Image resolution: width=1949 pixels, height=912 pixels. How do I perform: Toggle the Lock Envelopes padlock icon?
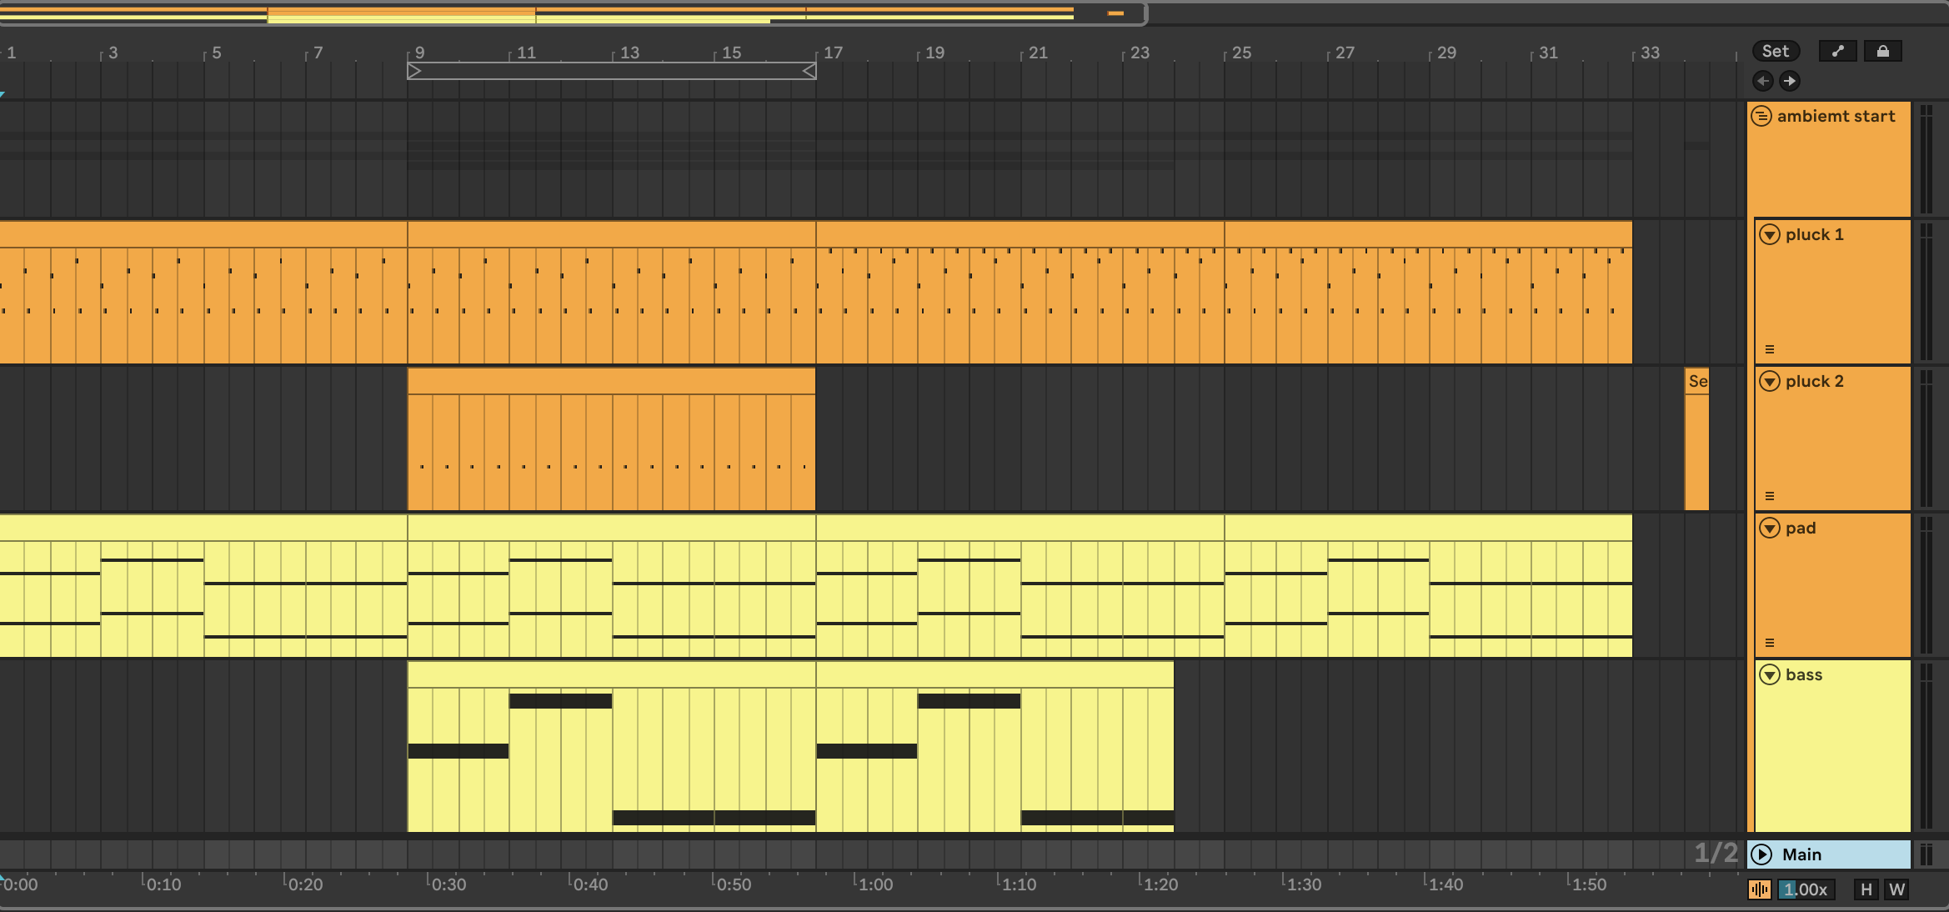pyautogui.click(x=1882, y=51)
